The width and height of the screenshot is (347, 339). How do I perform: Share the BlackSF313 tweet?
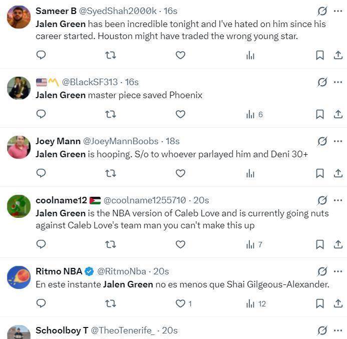338,114
